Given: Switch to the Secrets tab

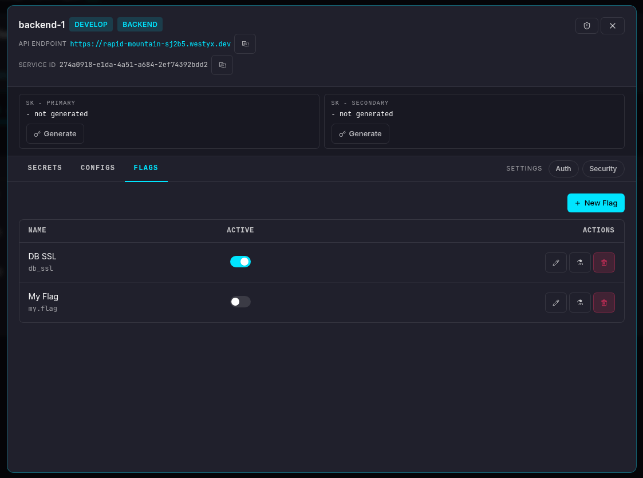Looking at the screenshot, I should (x=45, y=168).
